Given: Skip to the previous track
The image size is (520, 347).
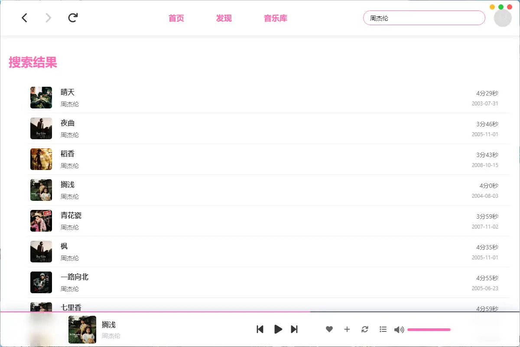Looking at the screenshot, I should 260,329.
